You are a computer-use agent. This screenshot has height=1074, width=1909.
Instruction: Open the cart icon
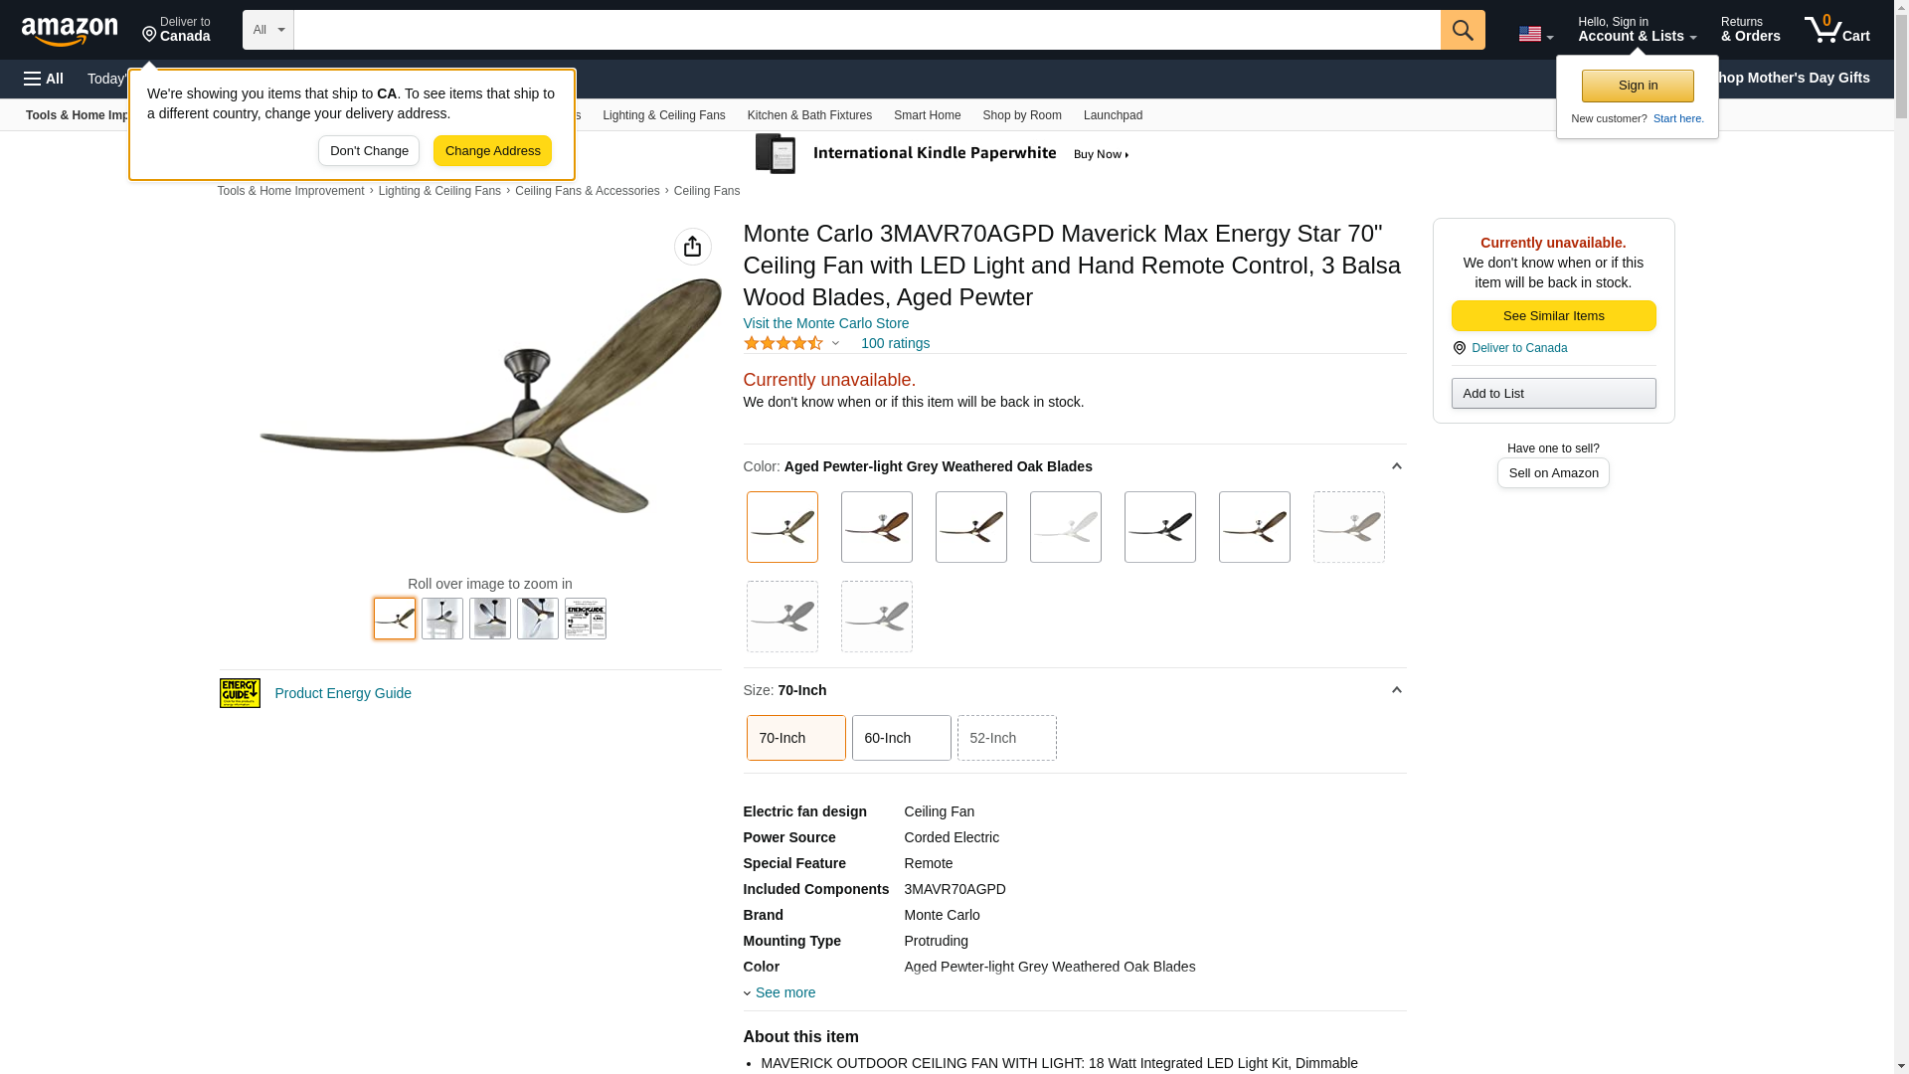point(1837,30)
